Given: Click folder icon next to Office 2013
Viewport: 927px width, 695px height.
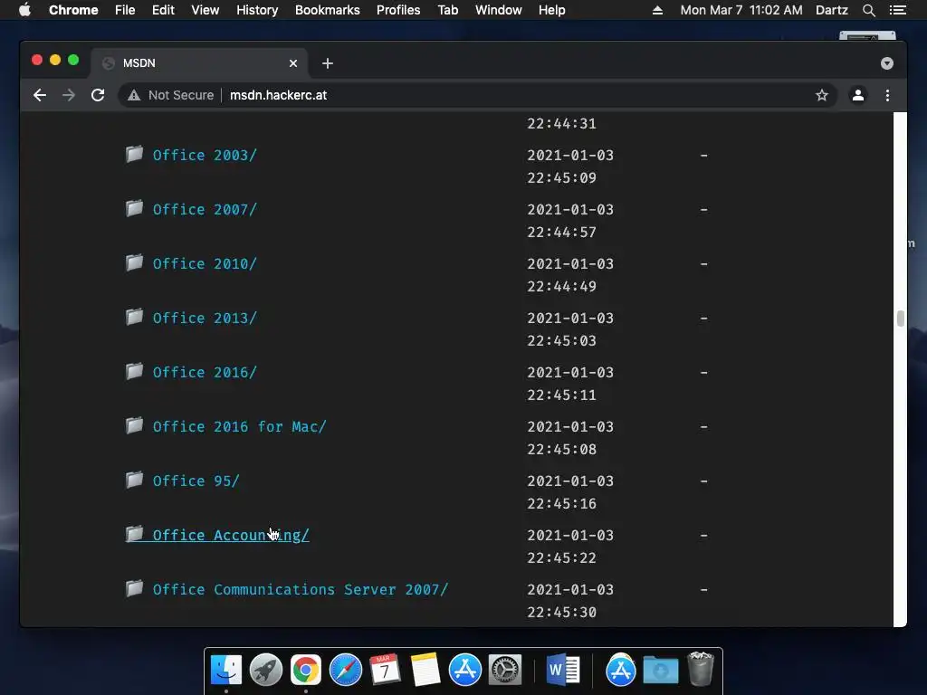Looking at the screenshot, I should tap(134, 318).
